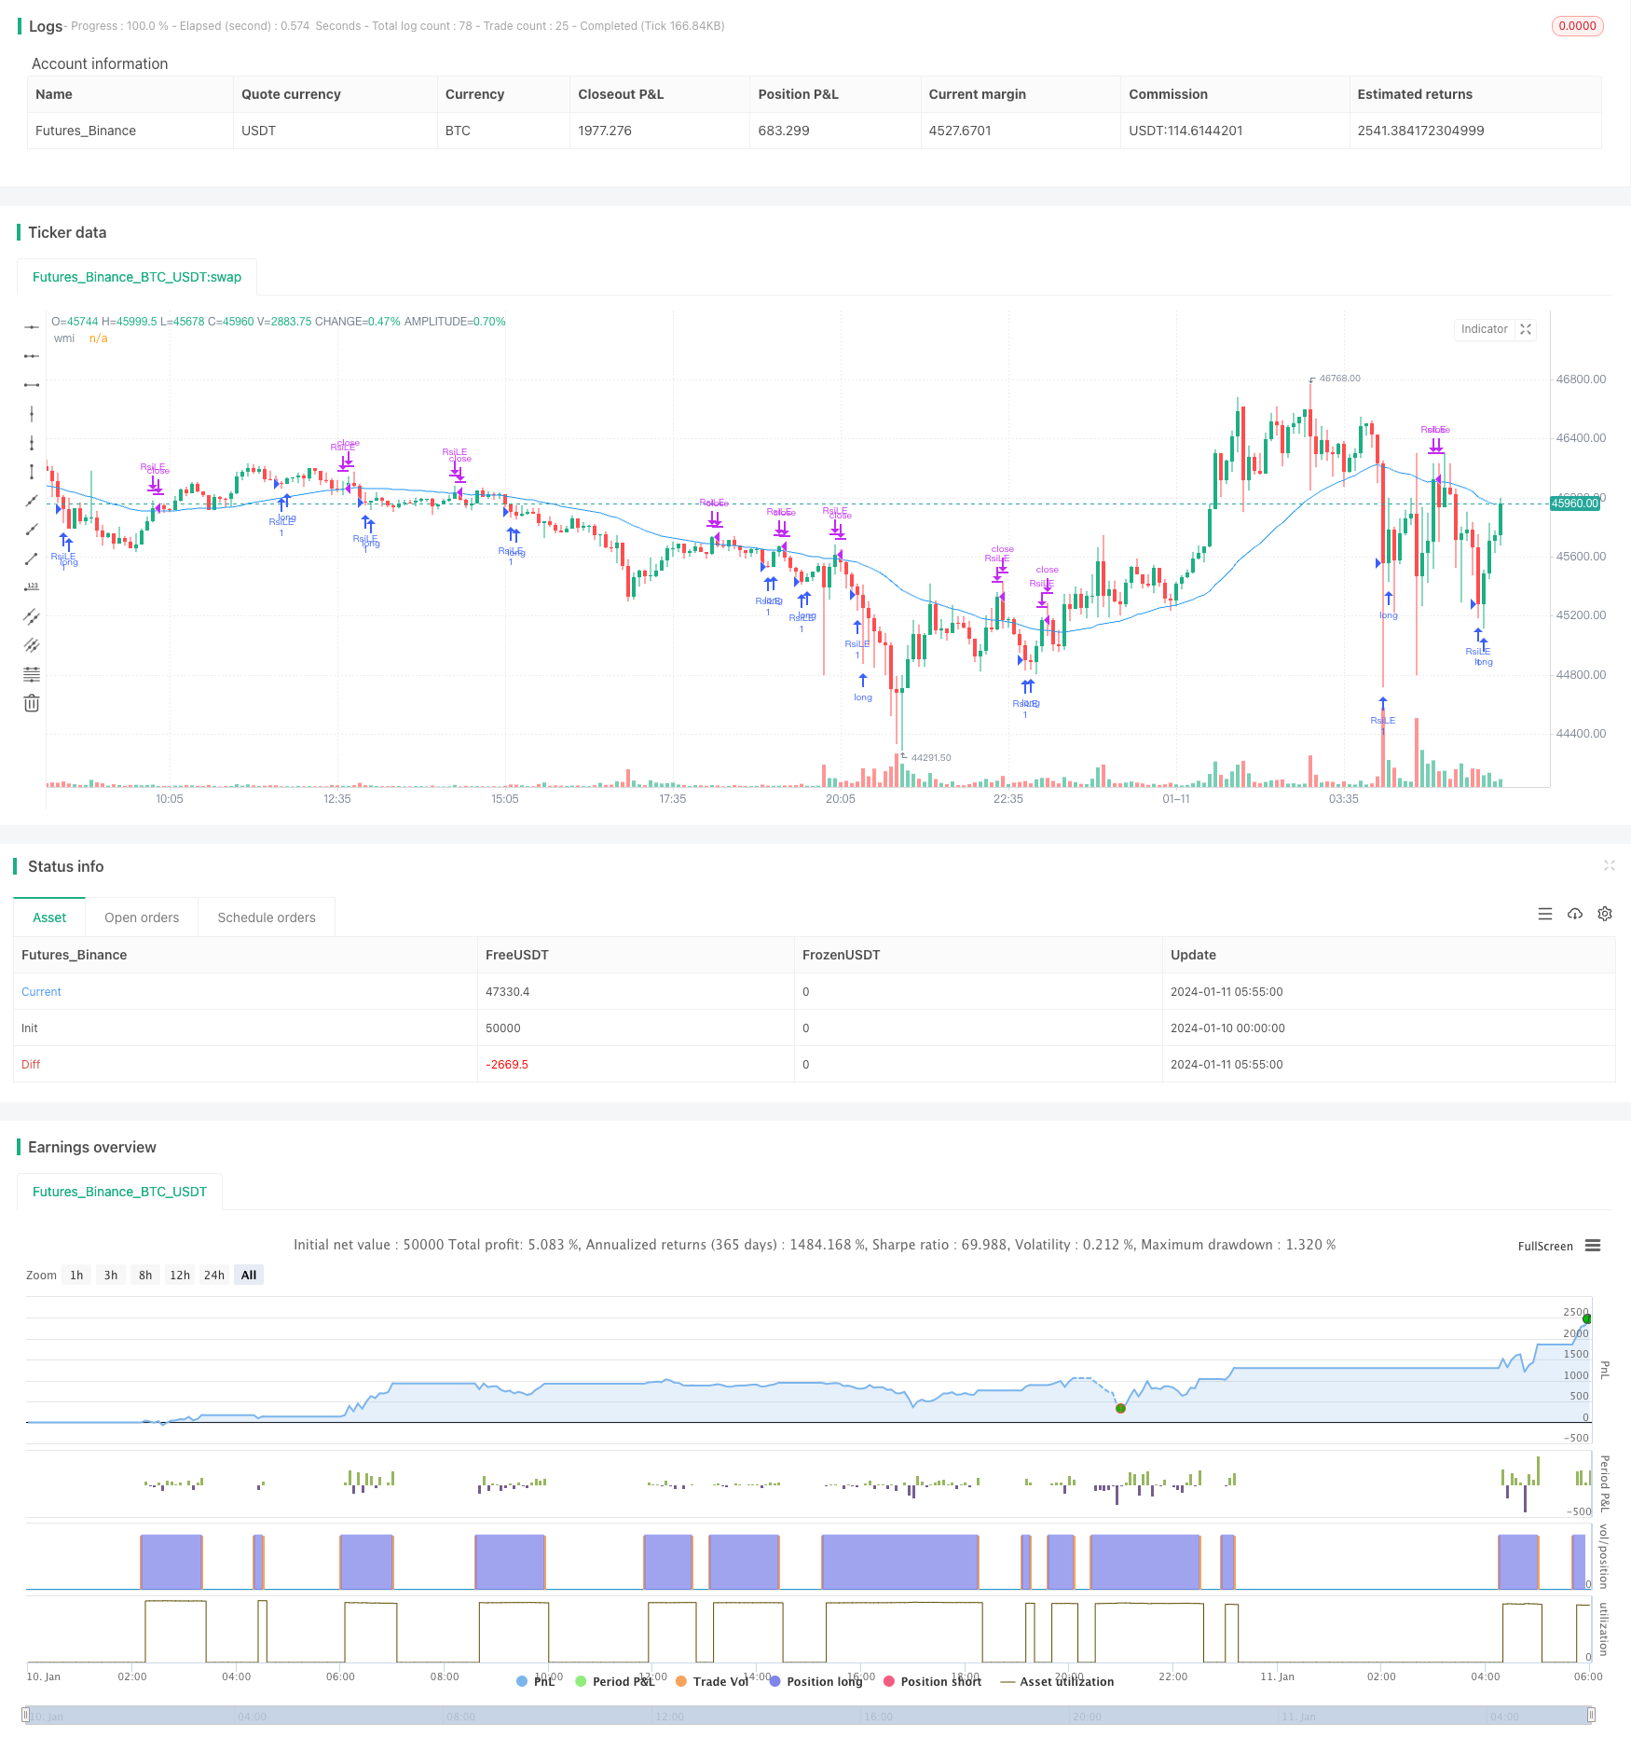This screenshot has height=1752, width=1631.
Task: Click the wmi indicator label on chart
Action: tap(64, 338)
